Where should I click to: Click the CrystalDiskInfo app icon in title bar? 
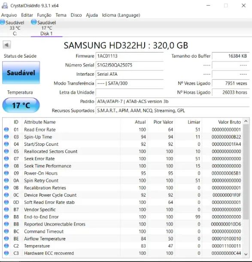point(5,5)
